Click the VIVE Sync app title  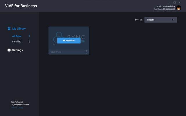pyautogui.click(x=56, y=52)
